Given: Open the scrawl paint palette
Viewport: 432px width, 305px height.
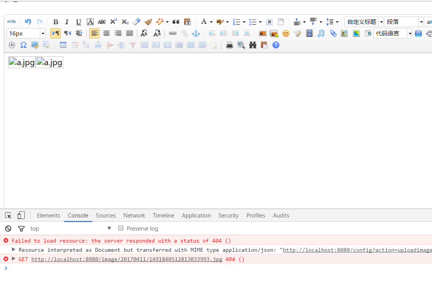Looking at the screenshot, I should [298, 33].
